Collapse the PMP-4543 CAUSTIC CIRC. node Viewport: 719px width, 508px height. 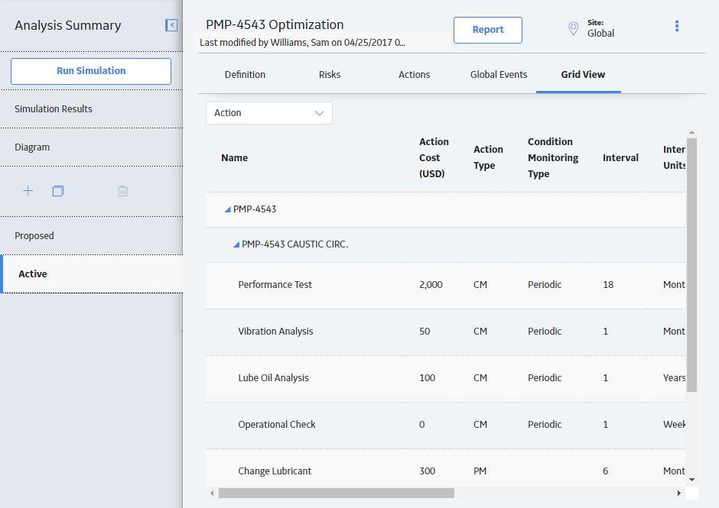(x=236, y=244)
